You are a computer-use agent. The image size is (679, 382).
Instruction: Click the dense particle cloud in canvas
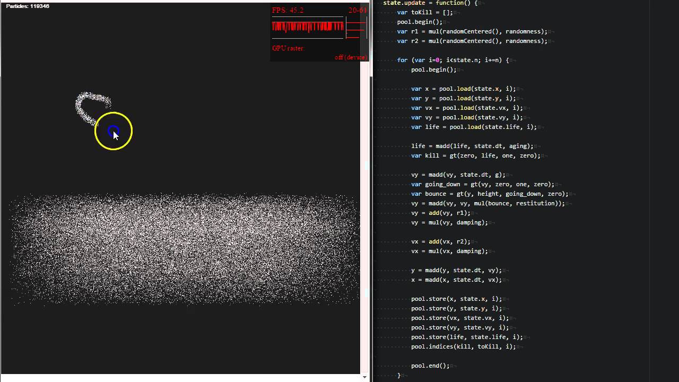[x=184, y=249]
